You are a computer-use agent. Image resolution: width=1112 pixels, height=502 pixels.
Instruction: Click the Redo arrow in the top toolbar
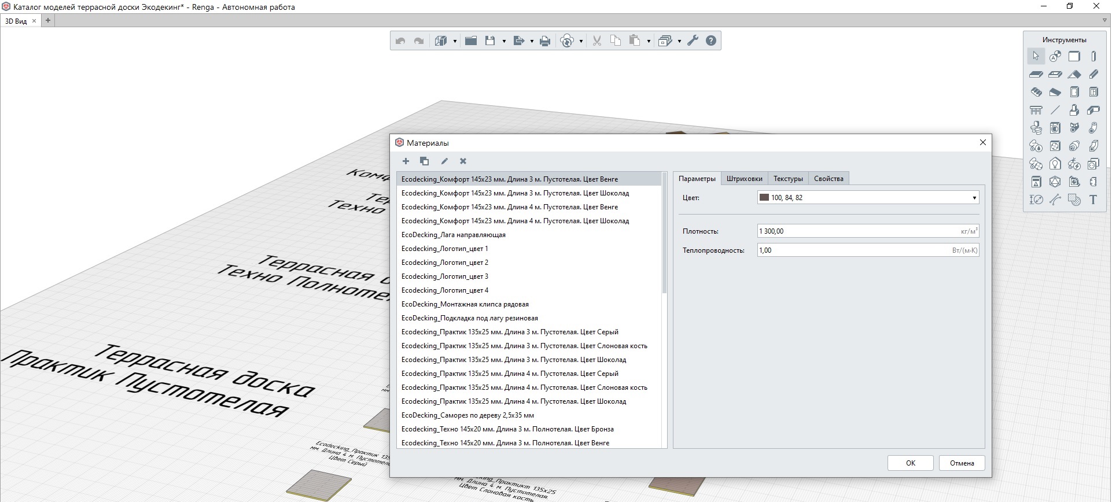tap(419, 41)
